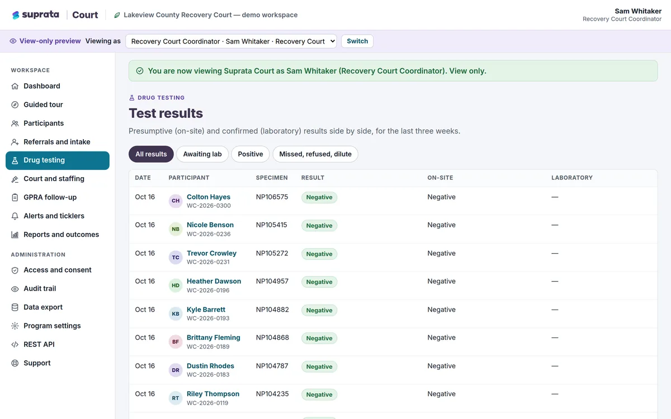The image size is (671, 419).
Task: Click the Support lifebuoy icon
Action: [15, 363]
